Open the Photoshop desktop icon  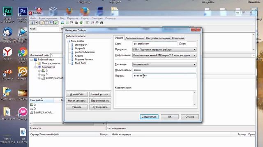click(23, 15)
